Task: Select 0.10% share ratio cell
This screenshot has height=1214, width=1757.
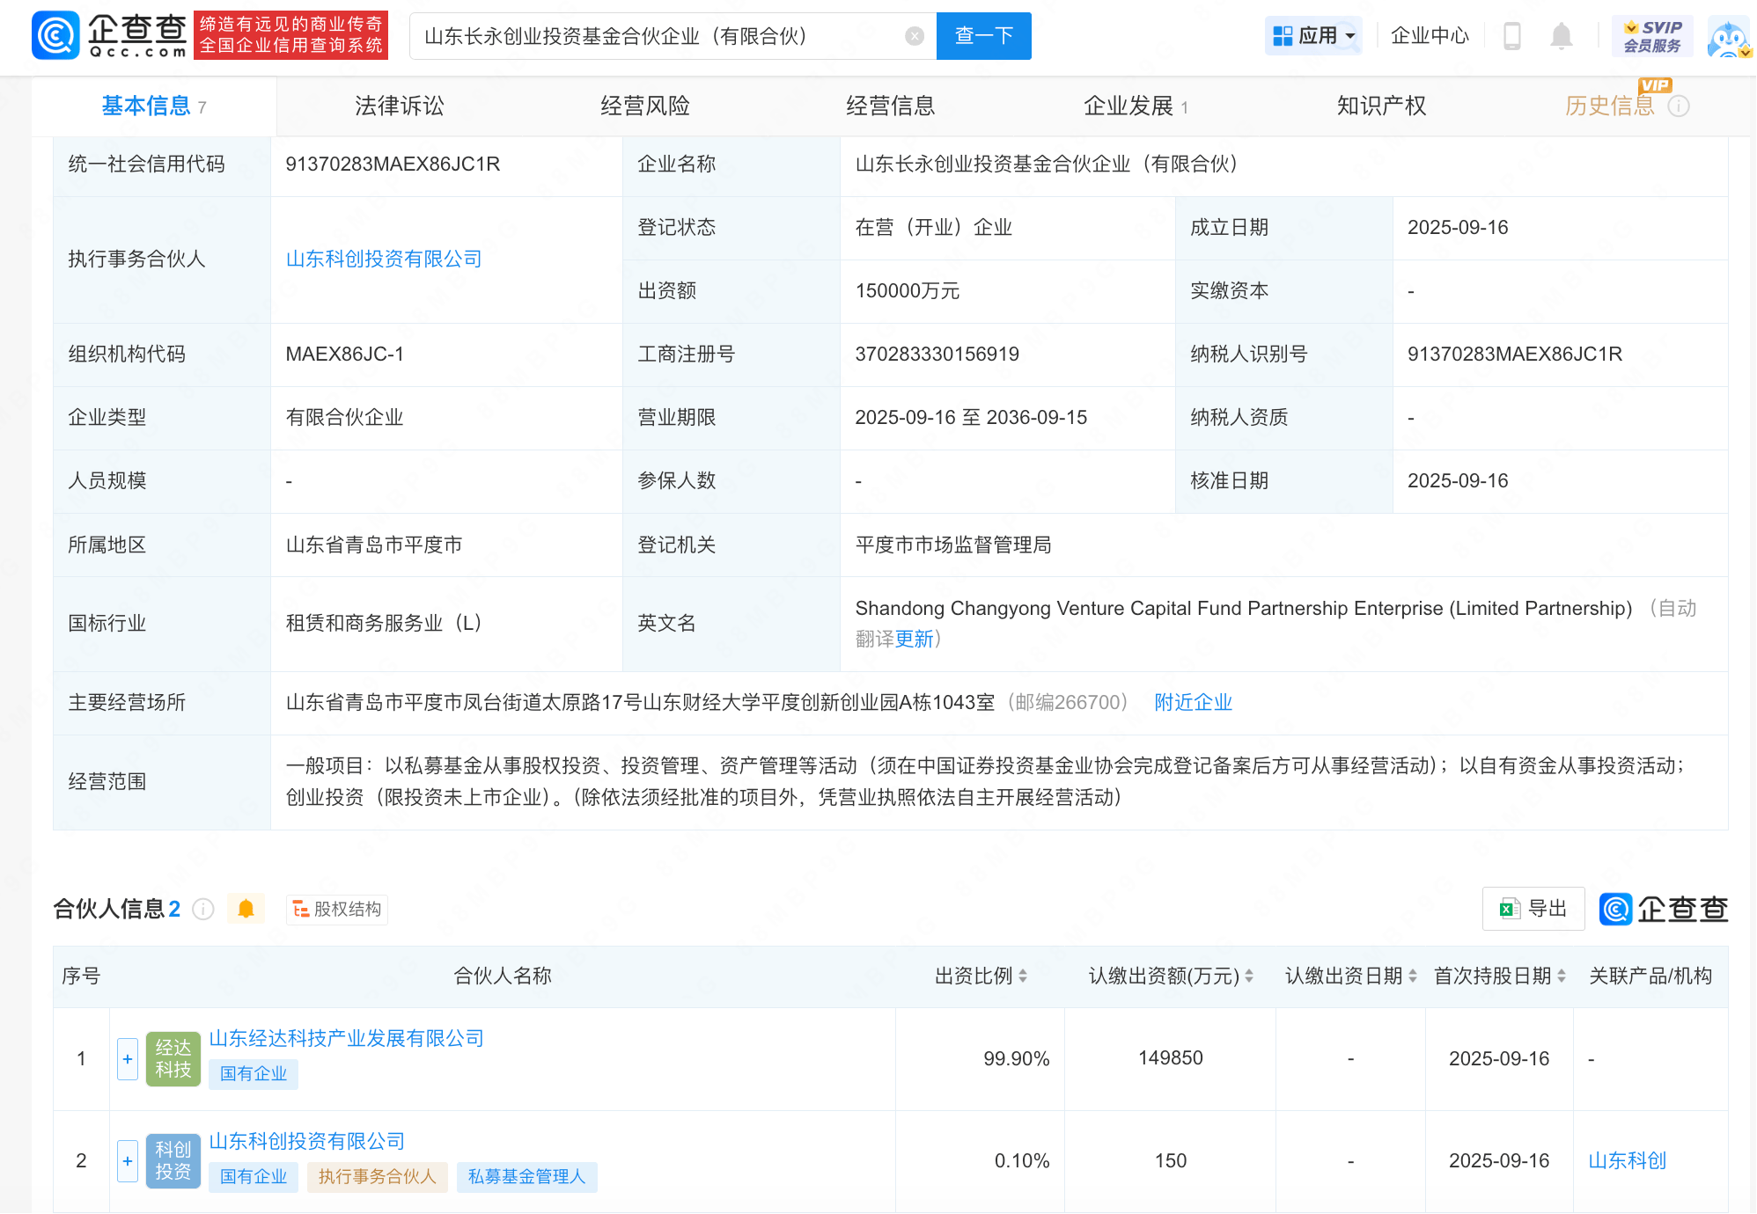Action: pos(1022,1160)
